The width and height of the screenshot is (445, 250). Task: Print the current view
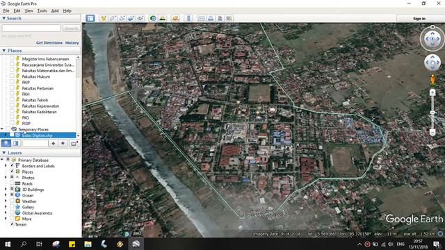[x=211, y=19]
